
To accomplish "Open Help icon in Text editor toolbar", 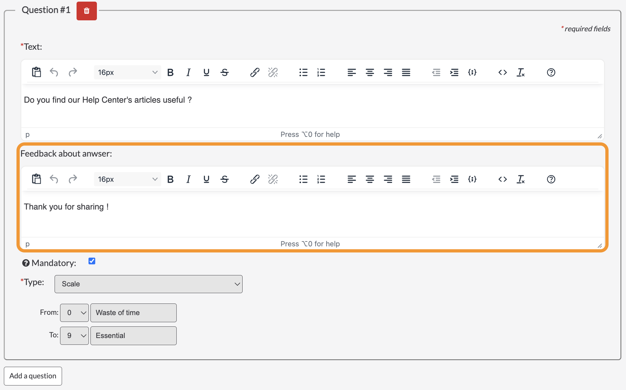I will coord(551,73).
